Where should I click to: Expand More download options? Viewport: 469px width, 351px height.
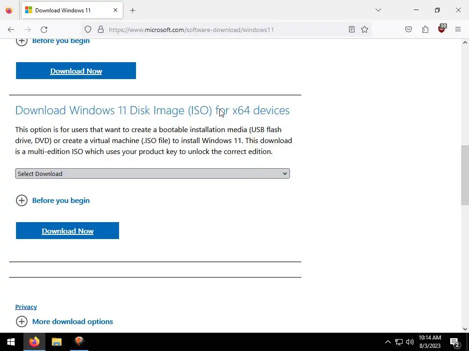click(65, 321)
